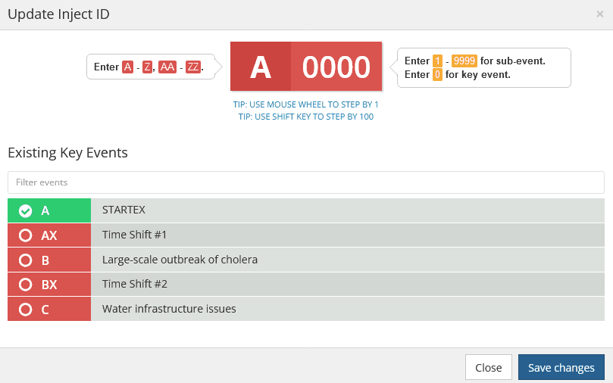The image size is (613, 383).
Task: Click the letter A inject ID field
Action: pos(261,67)
